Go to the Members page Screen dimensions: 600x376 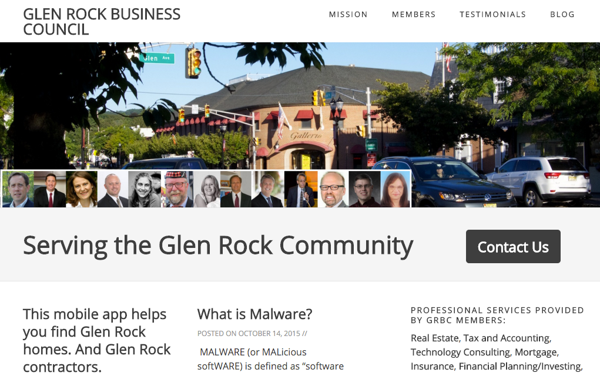[414, 15]
